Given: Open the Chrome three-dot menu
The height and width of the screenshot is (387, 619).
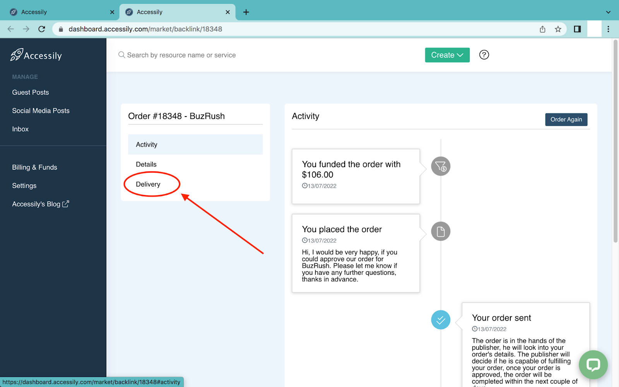Looking at the screenshot, I should pyautogui.click(x=608, y=29).
